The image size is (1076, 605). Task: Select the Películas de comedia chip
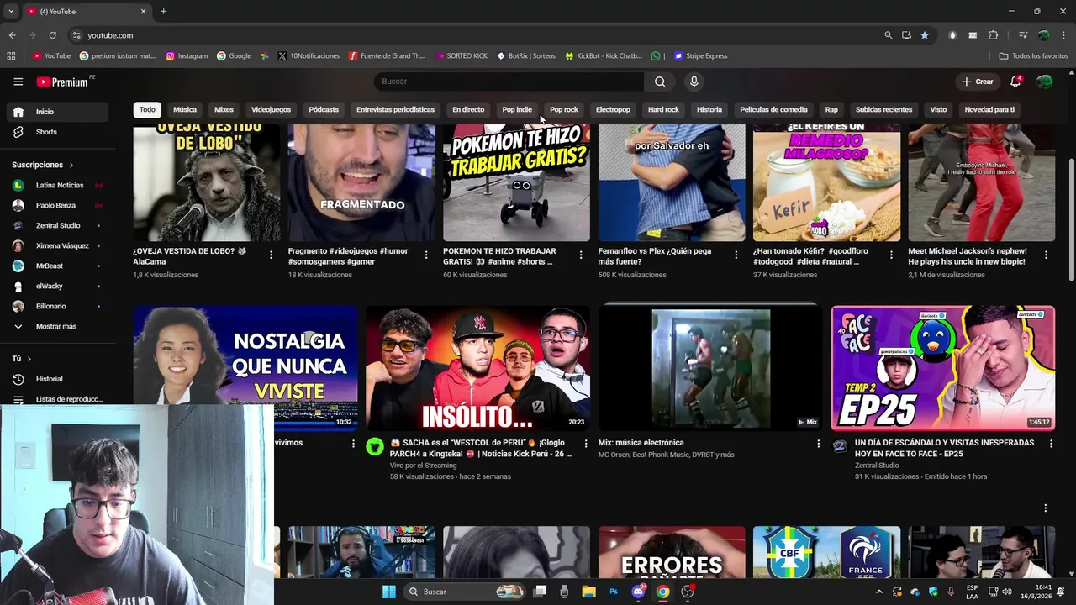click(x=773, y=109)
